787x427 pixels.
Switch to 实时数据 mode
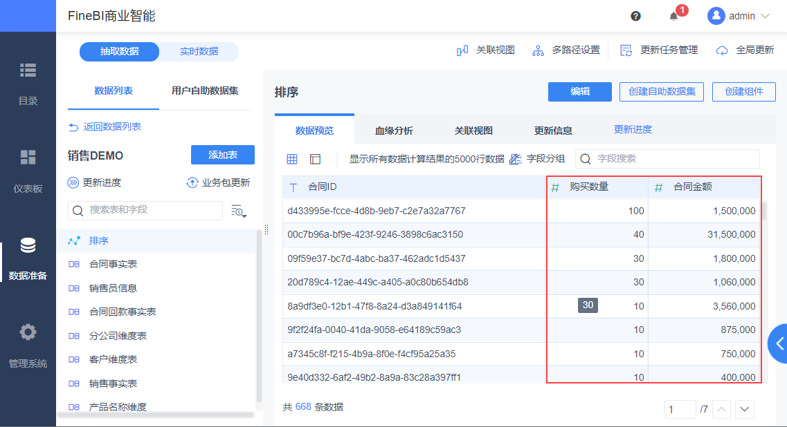(199, 52)
